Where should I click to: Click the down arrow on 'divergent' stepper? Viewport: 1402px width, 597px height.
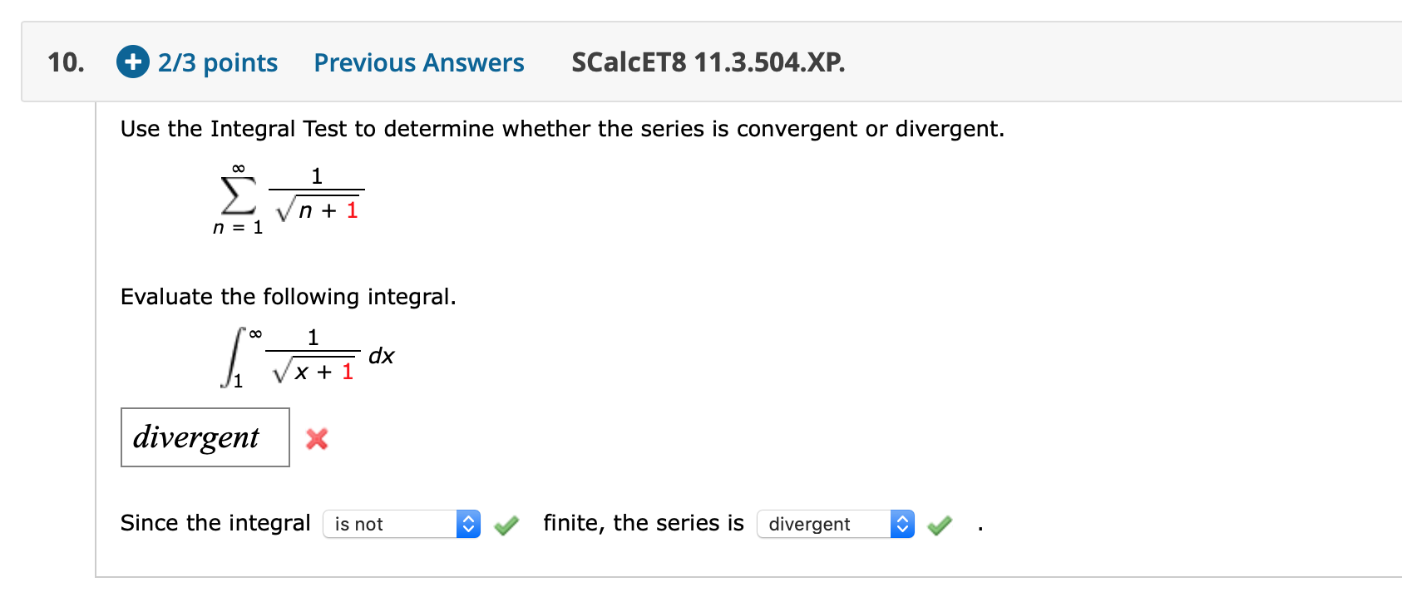[903, 529]
